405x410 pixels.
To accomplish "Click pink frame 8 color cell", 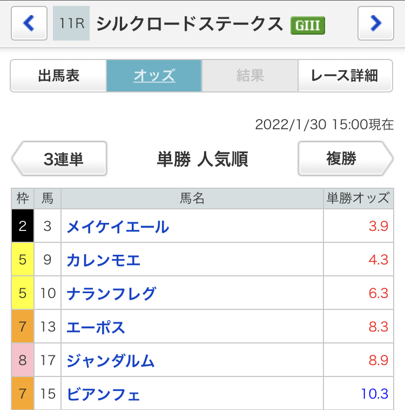I will (x=23, y=360).
